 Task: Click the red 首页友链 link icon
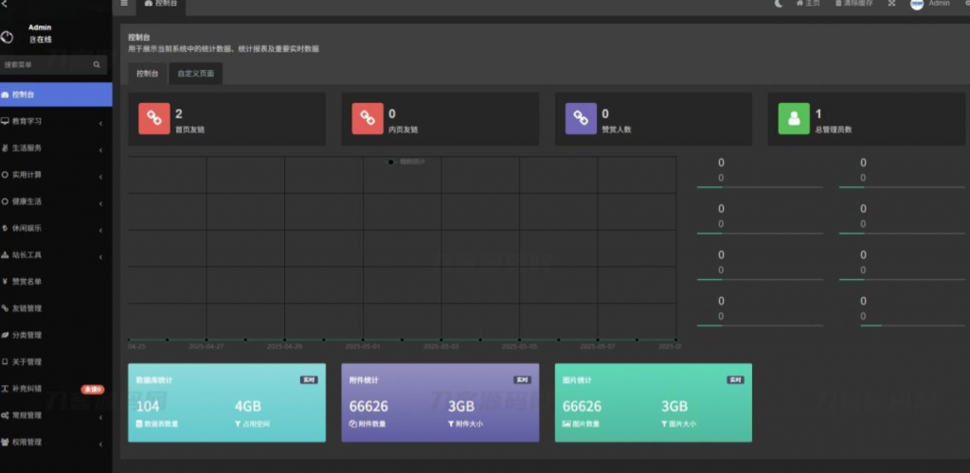(153, 119)
